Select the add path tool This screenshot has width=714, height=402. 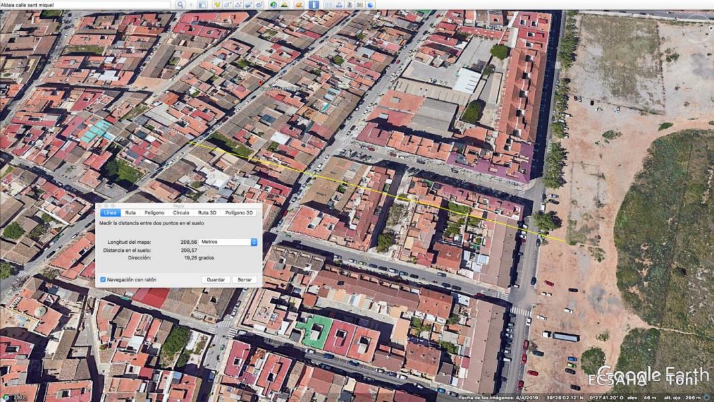pos(238,5)
